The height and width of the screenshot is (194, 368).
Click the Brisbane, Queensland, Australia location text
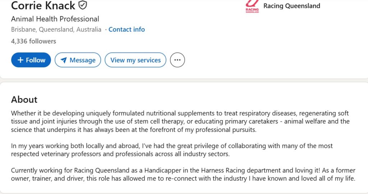point(56,29)
